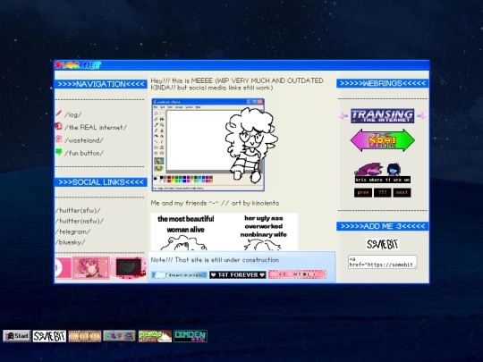Screen dimensions: 483x362
Task: Open the /twitter(sfw)/ social link
Action: 78,211
